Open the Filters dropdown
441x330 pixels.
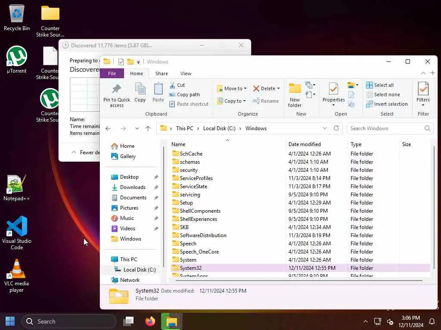coord(423,95)
